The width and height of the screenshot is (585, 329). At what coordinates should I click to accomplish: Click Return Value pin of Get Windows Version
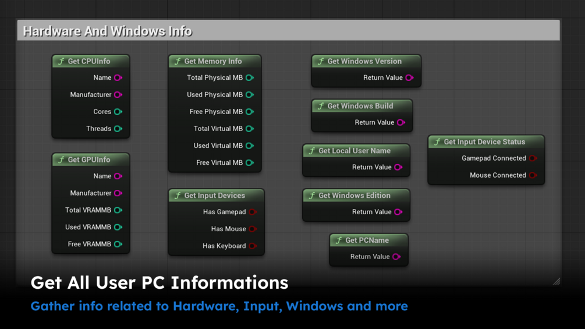click(409, 77)
